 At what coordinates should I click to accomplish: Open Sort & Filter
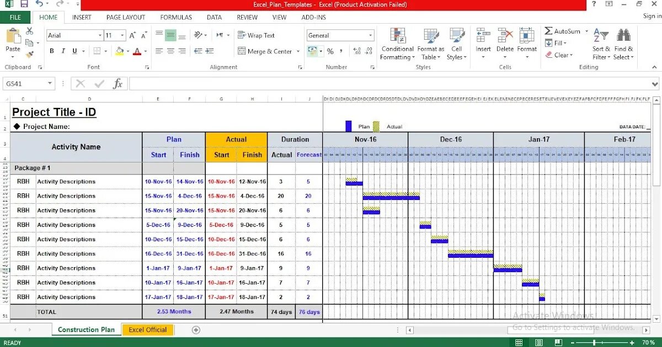[600, 43]
